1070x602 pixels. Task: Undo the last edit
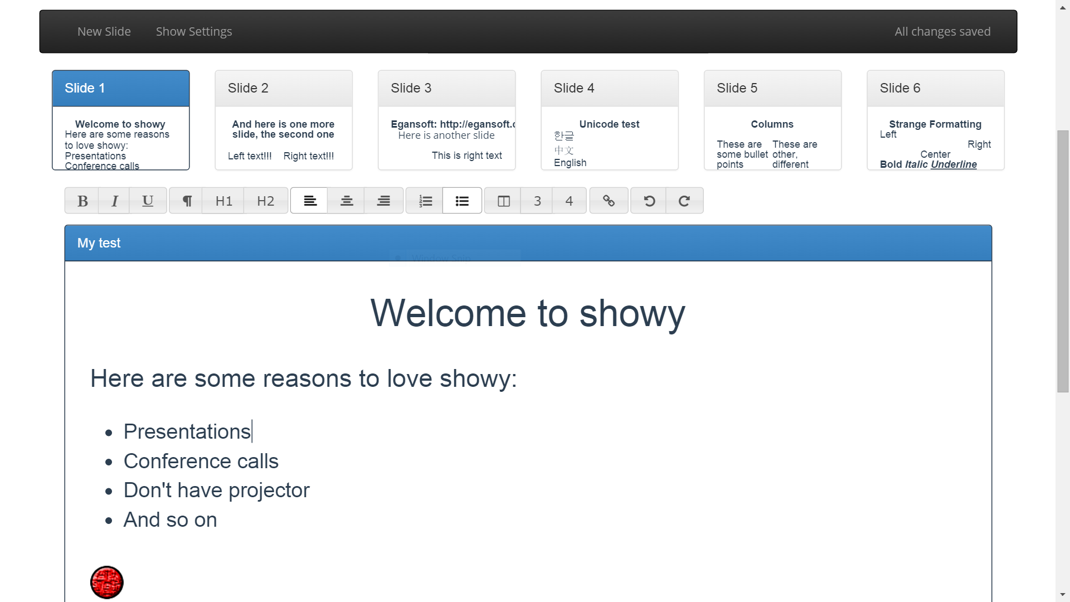(x=649, y=201)
